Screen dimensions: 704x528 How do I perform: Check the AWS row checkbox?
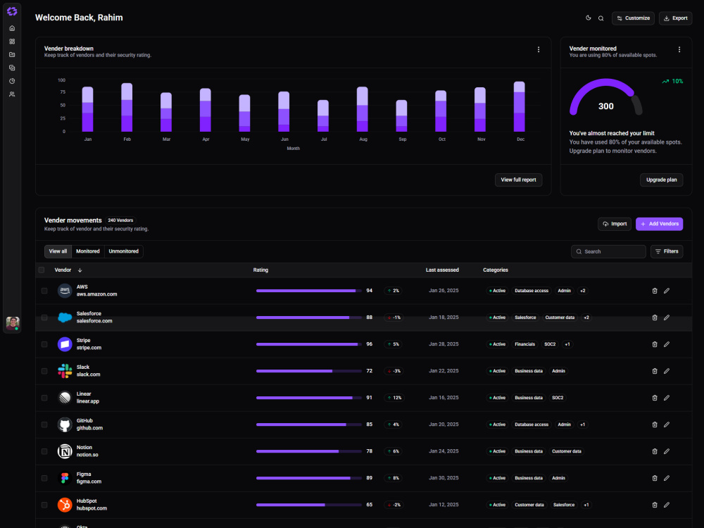pos(44,291)
